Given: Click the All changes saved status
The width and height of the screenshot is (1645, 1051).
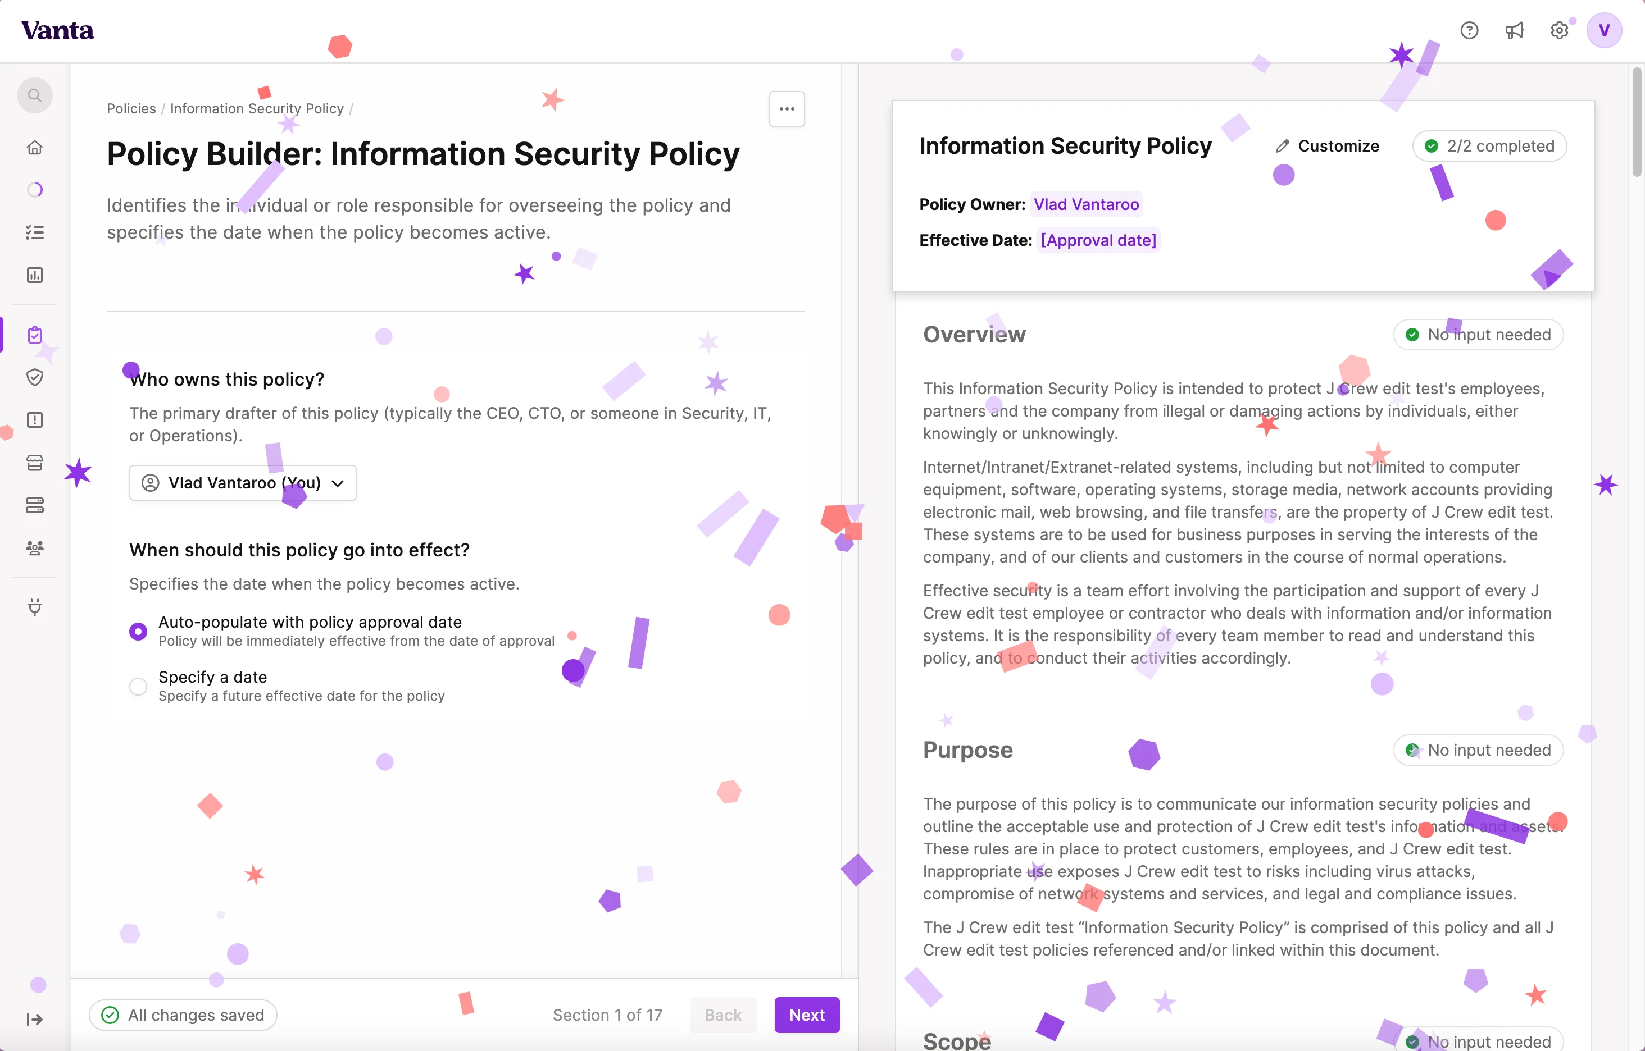Looking at the screenshot, I should 183,1015.
